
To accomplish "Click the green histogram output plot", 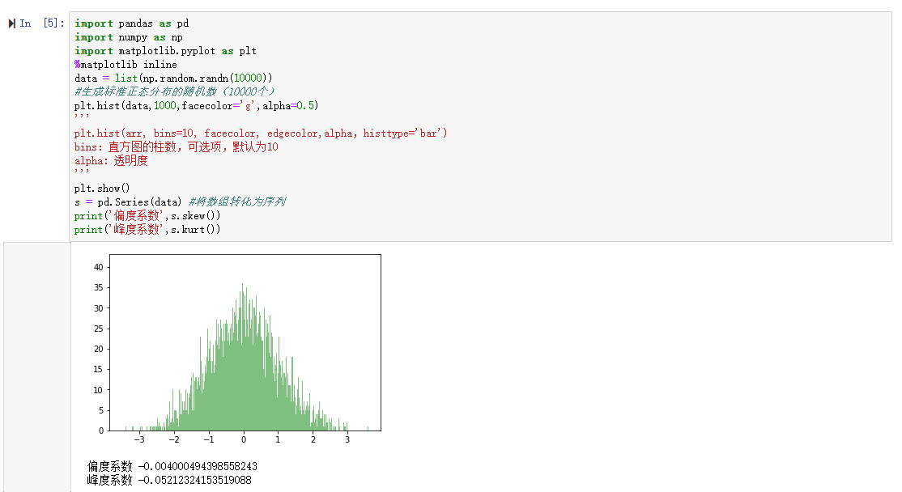I will tap(245, 342).
